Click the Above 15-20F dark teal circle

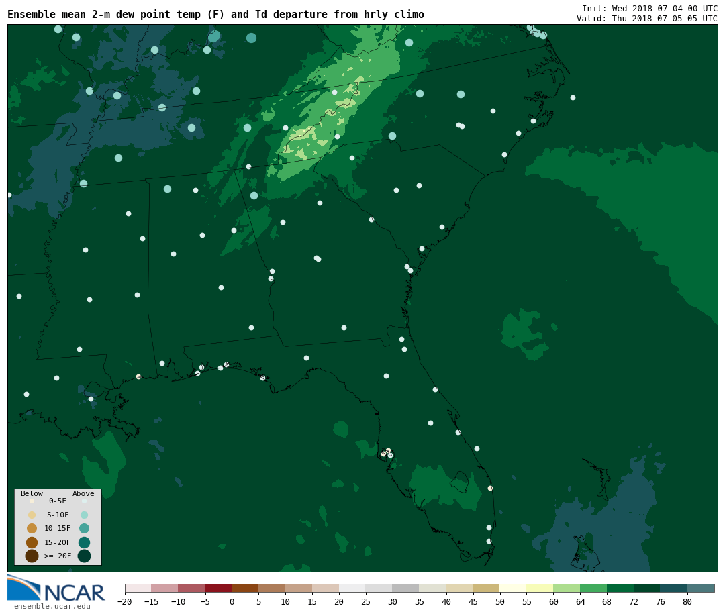tap(84, 542)
